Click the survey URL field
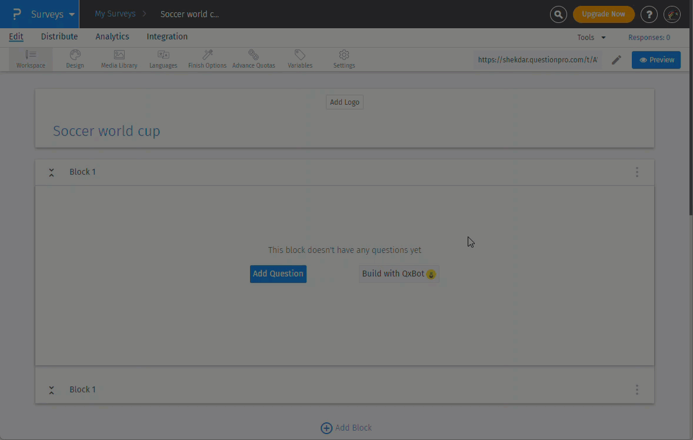This screenshot has width=693, height=440. click(x=538, y=59)
